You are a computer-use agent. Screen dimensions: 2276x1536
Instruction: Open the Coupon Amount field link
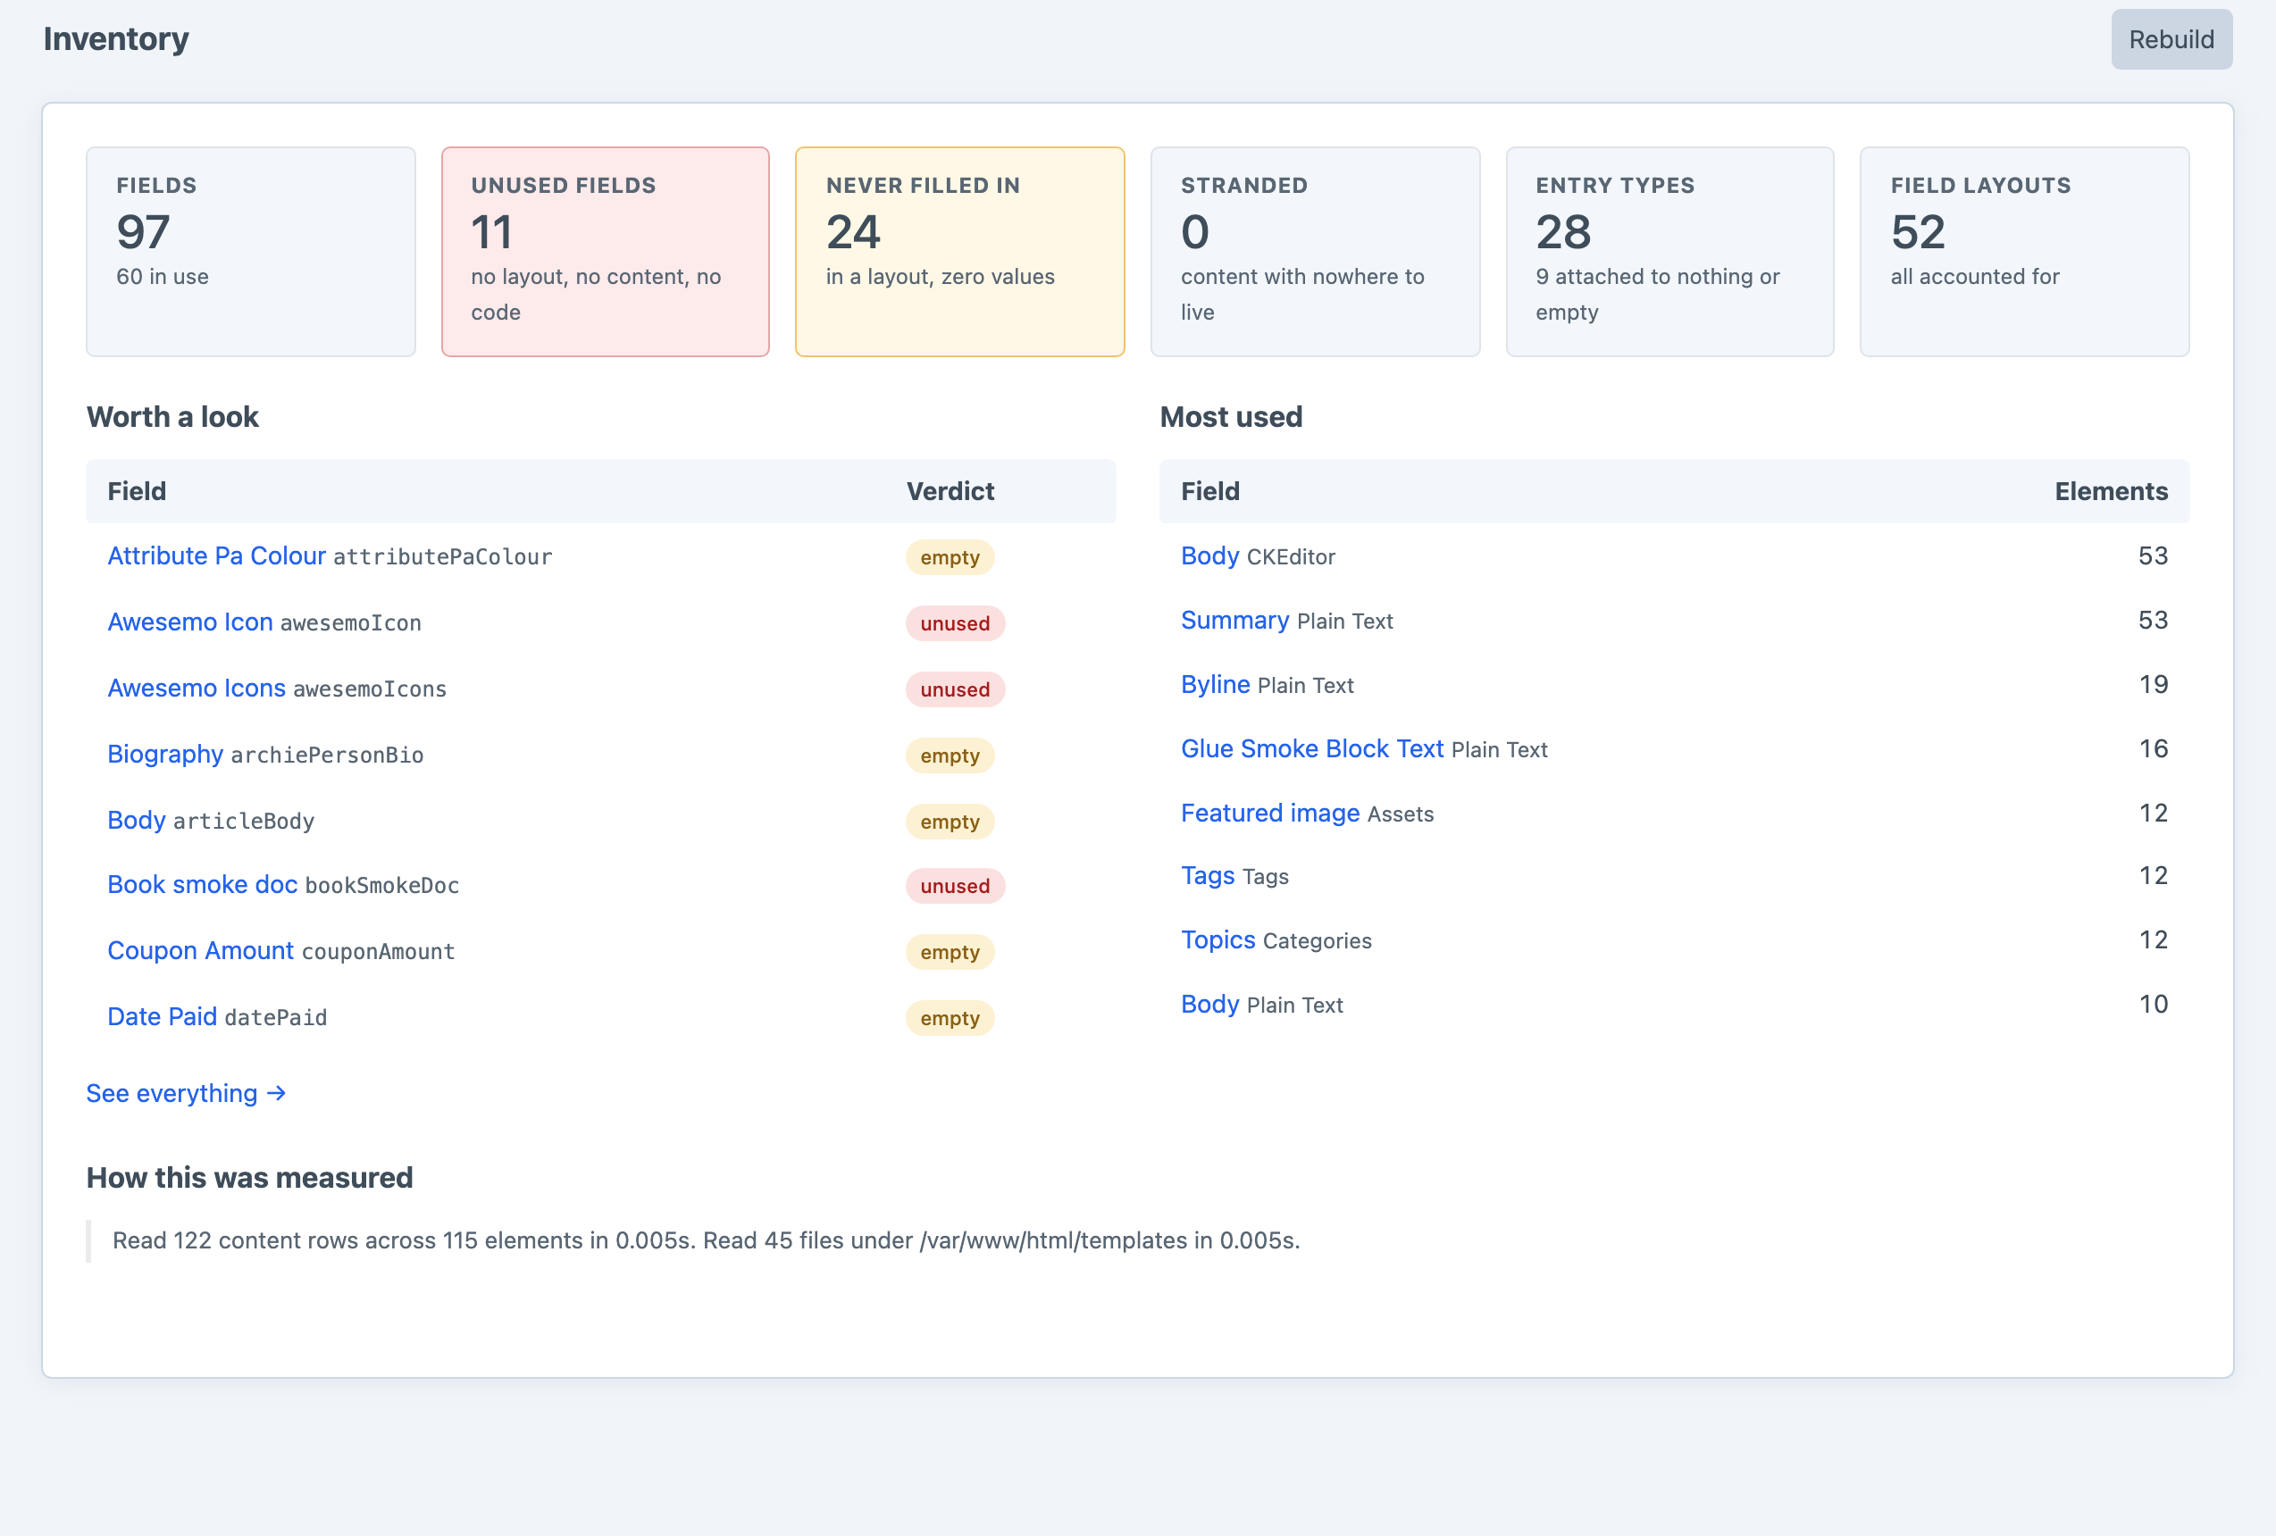pos(201,950)
